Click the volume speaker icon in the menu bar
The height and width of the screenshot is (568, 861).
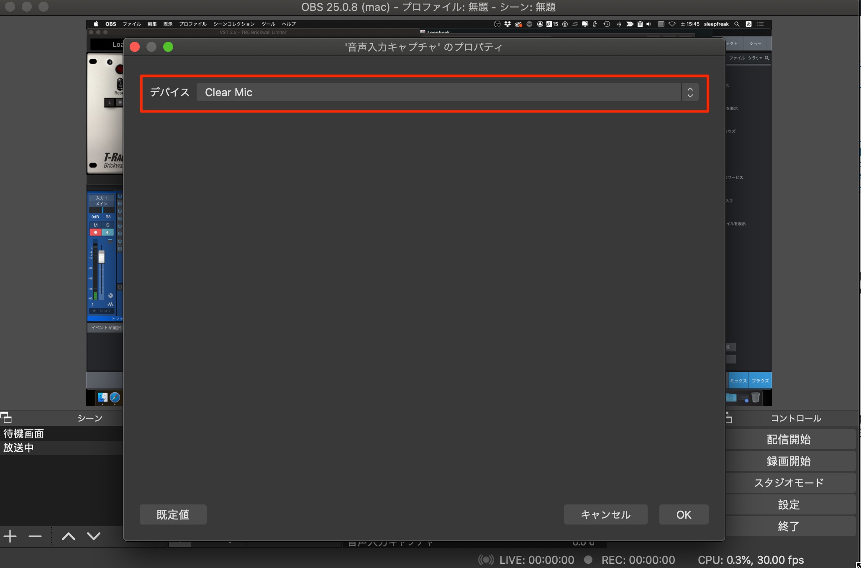point(649,24)
